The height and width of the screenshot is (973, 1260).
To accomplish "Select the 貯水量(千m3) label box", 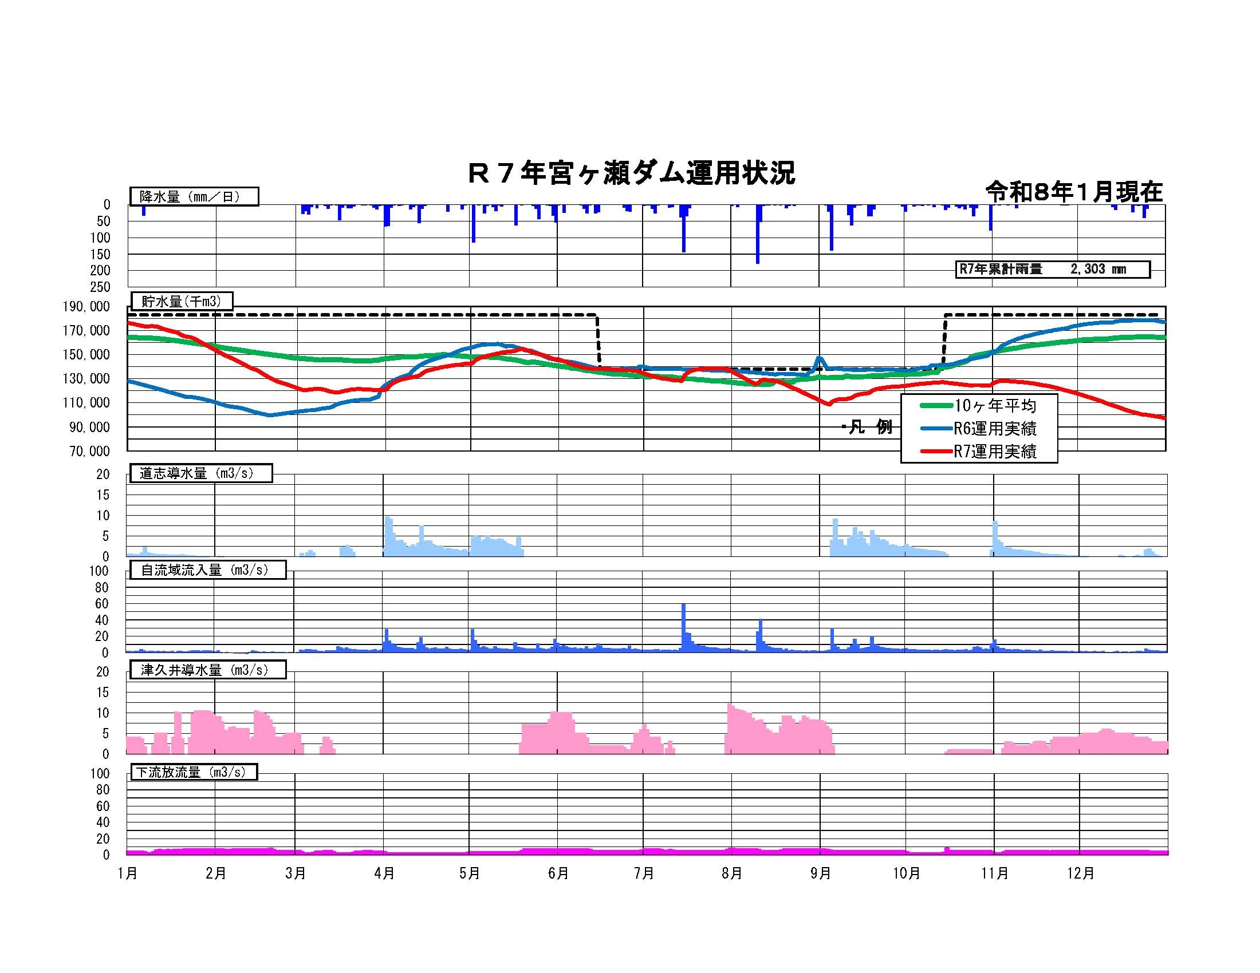I will 181,301.
